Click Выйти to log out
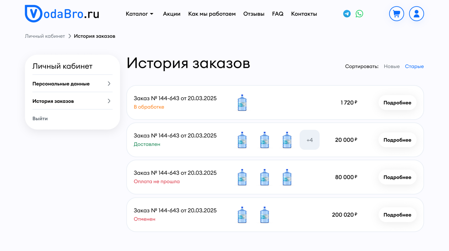Image resolution: width=449 pixels, height=251 pixels. pos(40,119)
